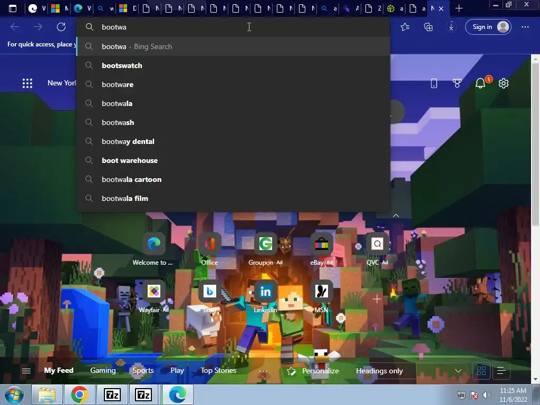
Task: Open notifications bell with badge
Action: (480, 83)
